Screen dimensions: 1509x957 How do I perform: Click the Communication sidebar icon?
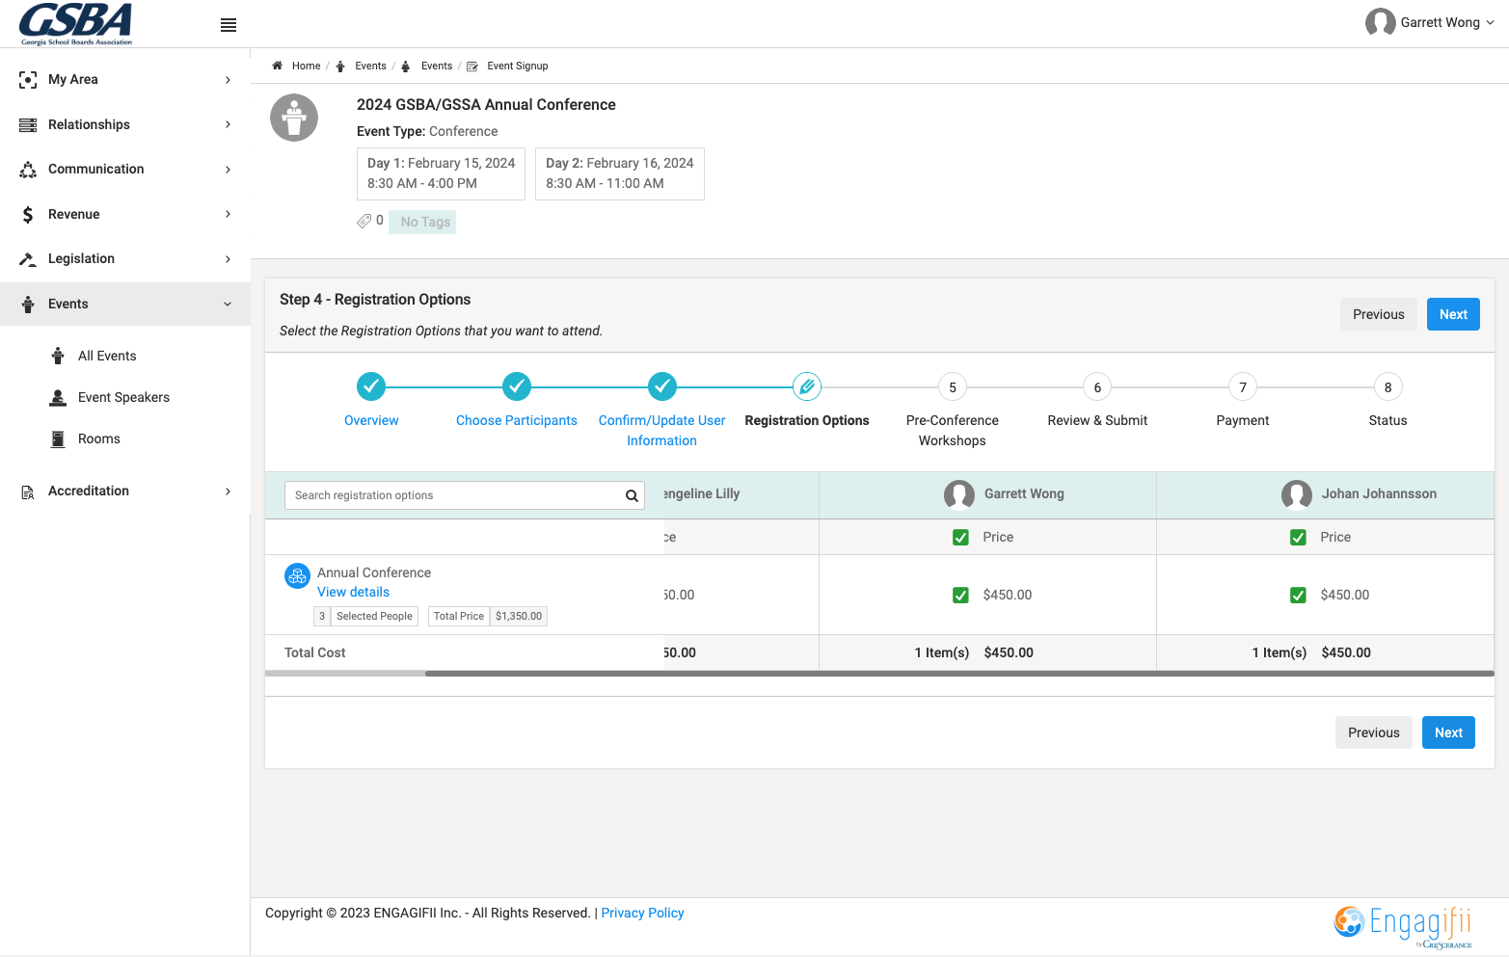click(x=28, y=170)
